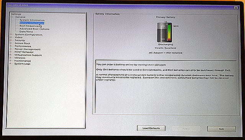245x140 pixels.
Task: Expand the Maintenance node
Action: point(10,61)
